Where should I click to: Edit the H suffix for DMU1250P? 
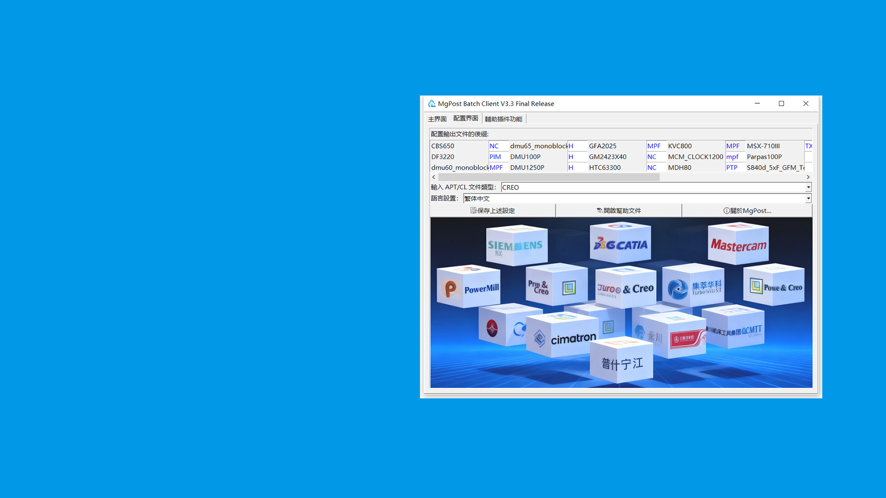577,167
